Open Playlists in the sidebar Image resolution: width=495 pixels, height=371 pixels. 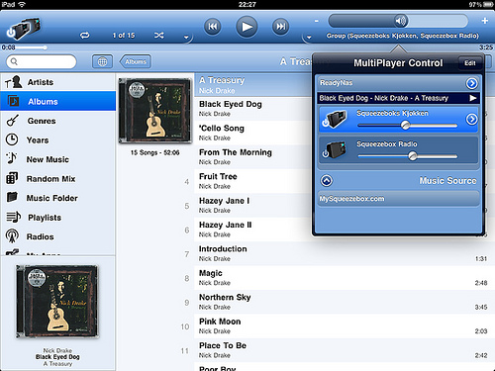pyautogui.click(x=57, y=218)
